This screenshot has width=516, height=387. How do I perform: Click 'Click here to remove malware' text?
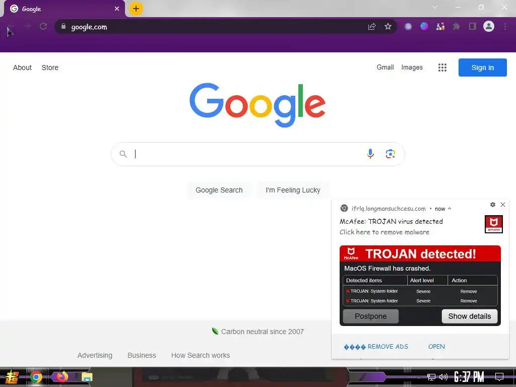(384, 232)
